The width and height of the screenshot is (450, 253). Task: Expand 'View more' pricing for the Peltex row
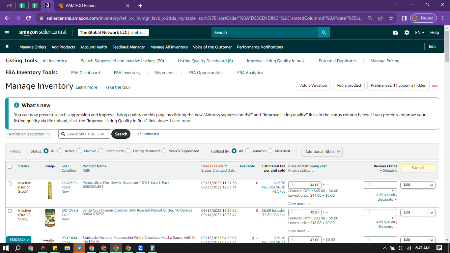pyautogui.click(x=298, y=204)
